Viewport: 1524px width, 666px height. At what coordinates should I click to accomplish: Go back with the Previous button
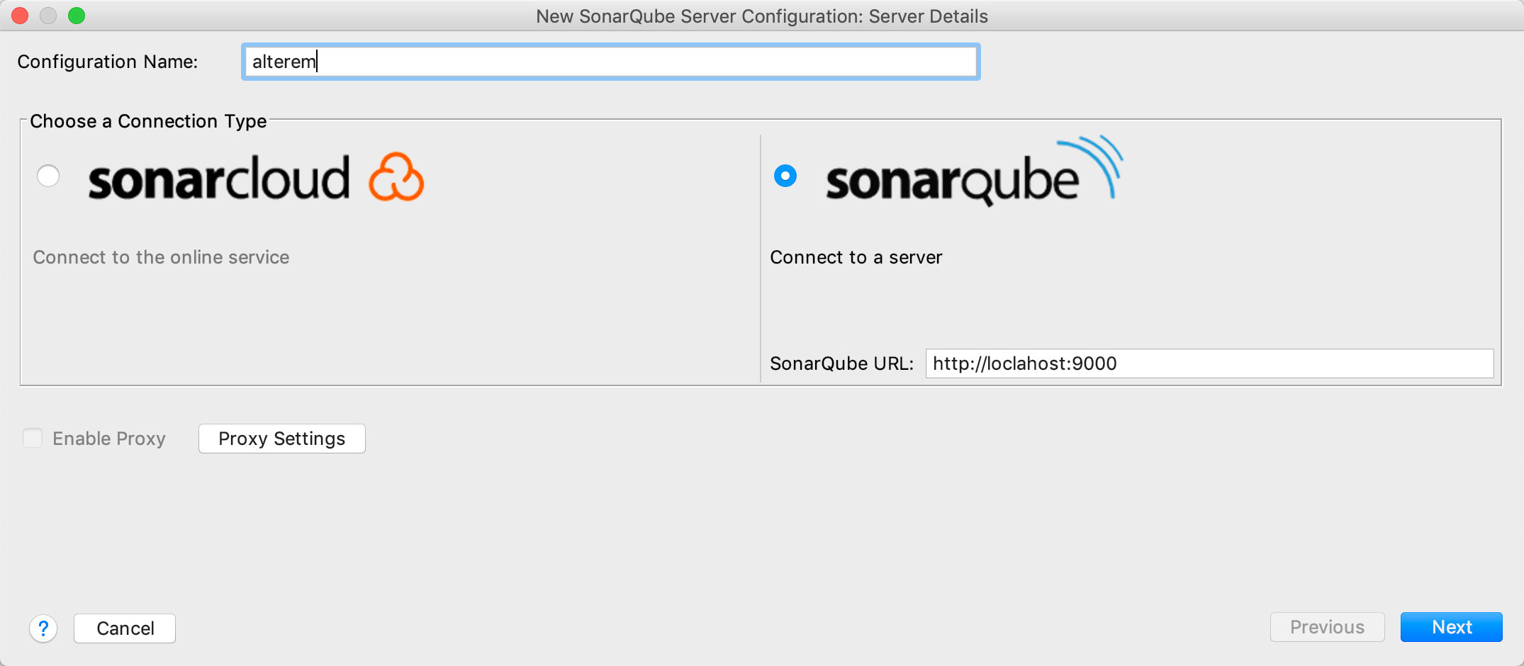1327,627
